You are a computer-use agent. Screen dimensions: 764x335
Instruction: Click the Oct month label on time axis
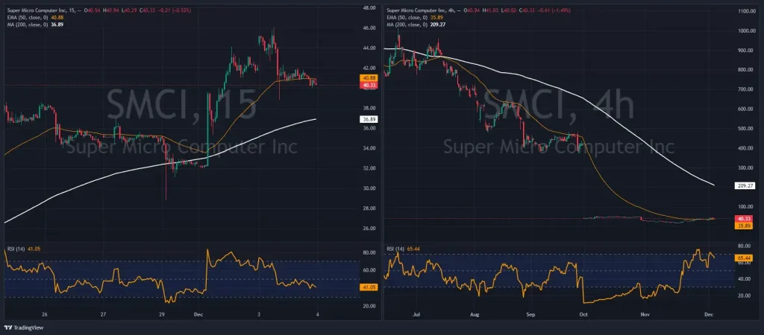585,315
